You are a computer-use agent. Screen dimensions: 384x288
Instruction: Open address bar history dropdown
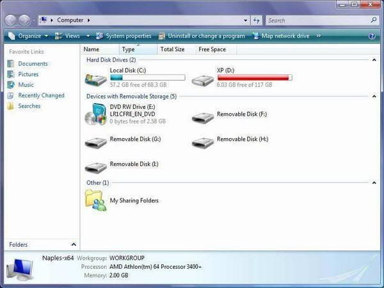pyautogui.click(x=245, y=20)
